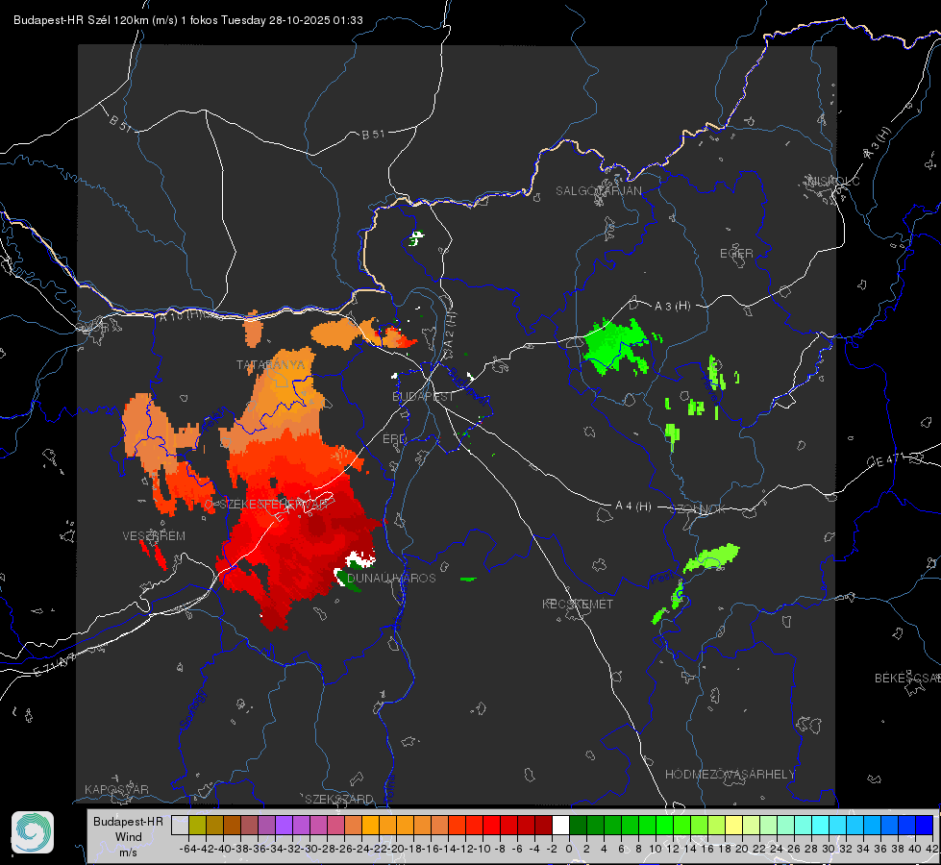The image size is (941, 865).
Task: Click the blue Pest label near Kecskemét
Action: pos(662,578)
